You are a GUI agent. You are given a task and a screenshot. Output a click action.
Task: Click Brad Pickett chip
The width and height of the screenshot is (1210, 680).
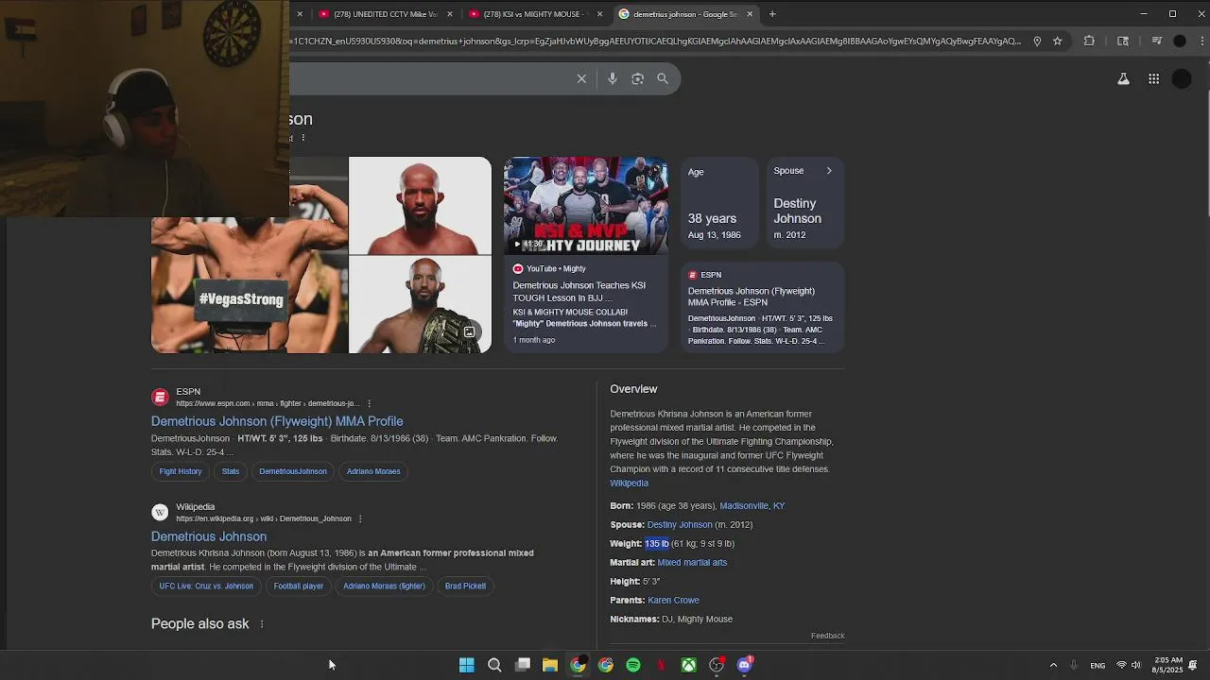click(465, 586)
